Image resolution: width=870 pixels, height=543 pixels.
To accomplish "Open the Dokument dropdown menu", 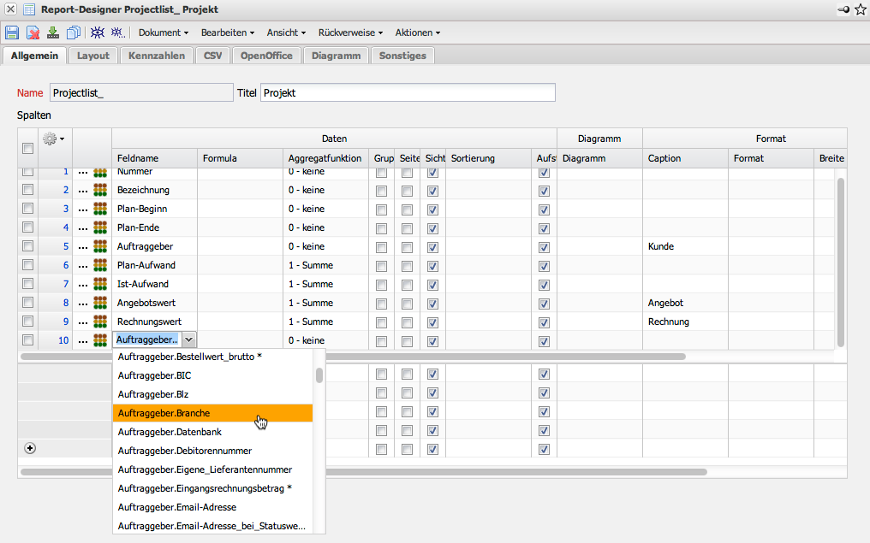I will [164, 32].
